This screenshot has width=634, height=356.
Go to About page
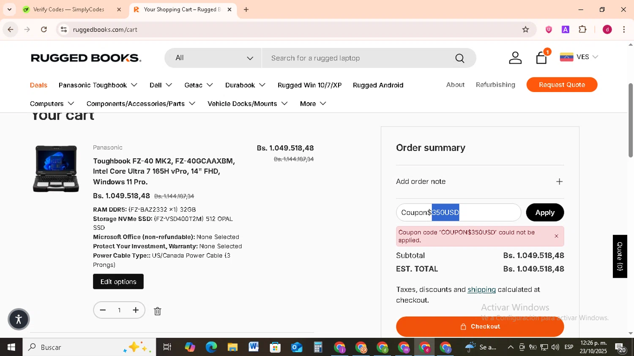(455, 84)
